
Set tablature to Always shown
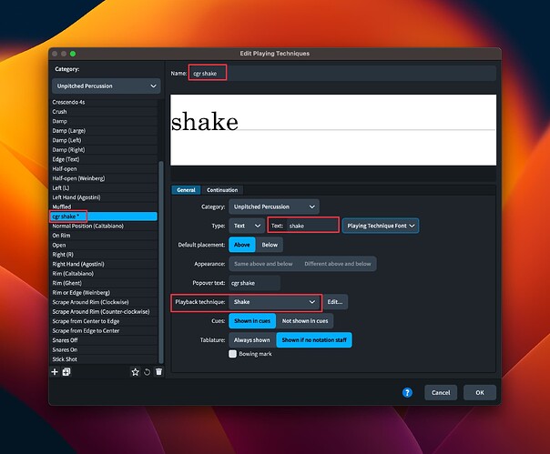(252, 340)
